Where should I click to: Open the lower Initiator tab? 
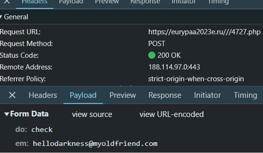point(207,95)
